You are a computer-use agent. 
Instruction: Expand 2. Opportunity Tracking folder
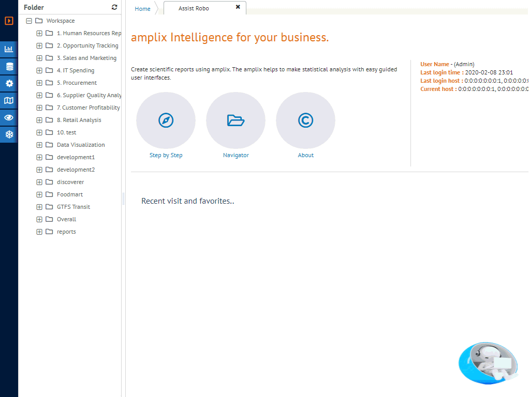[39, 45]
